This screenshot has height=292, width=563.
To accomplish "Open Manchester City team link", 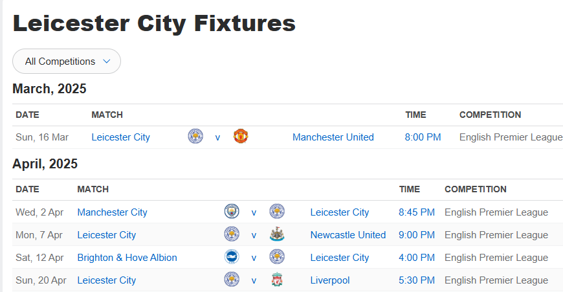I will click(x=112, y=212).
